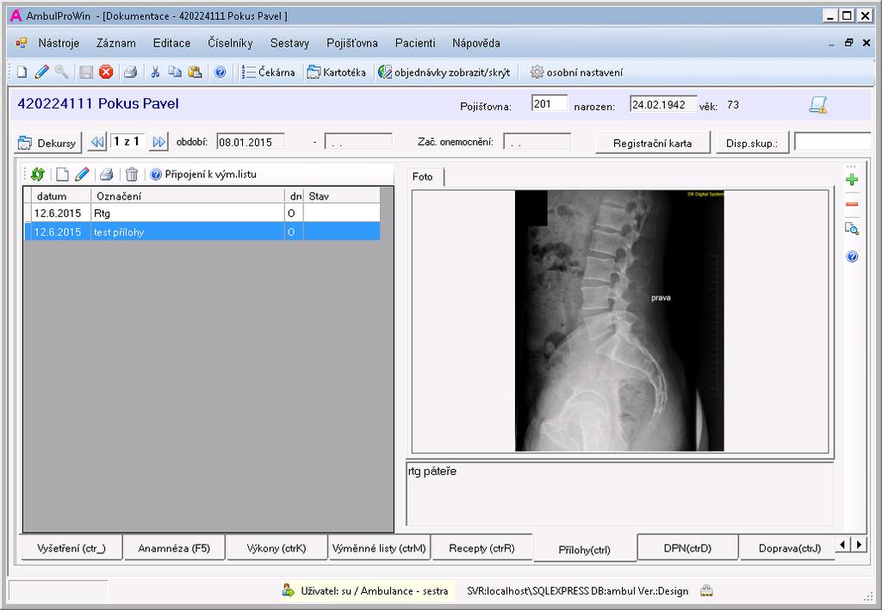Create a new attachment with blank page icon
Image resolution: width=882 pixels, height=610 pixels.
[x=62, y=175]
